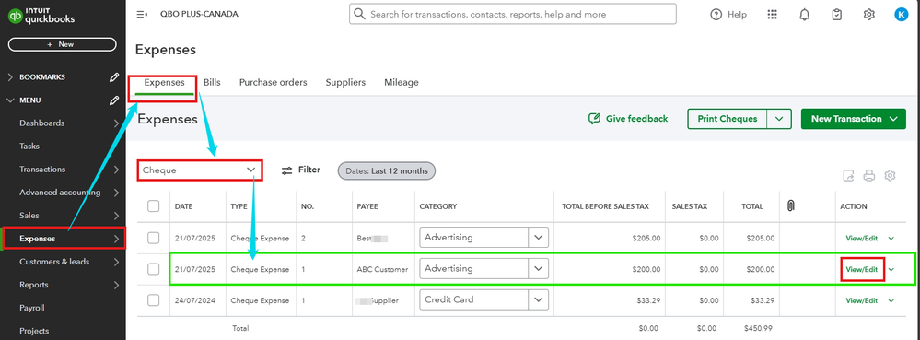Screen dimensions: 920x340
Task: Sort by the PAYEE column header
Action: pyautogui.click(x=367, y=206)
